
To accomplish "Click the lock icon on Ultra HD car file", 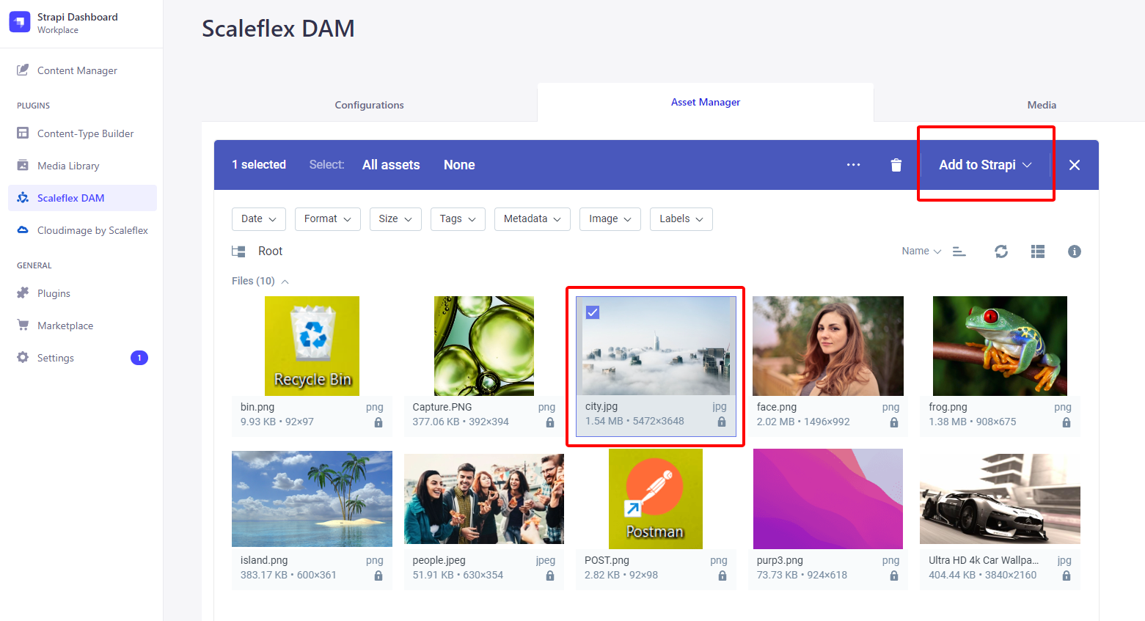I will pos(1067,576).
